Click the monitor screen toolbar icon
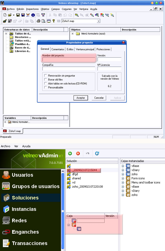The image size is (165, 251). (49, 21)
